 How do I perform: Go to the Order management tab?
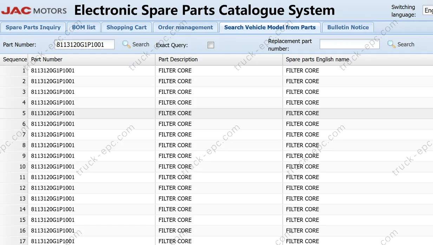pyautogui.click(x=185, y=27)
